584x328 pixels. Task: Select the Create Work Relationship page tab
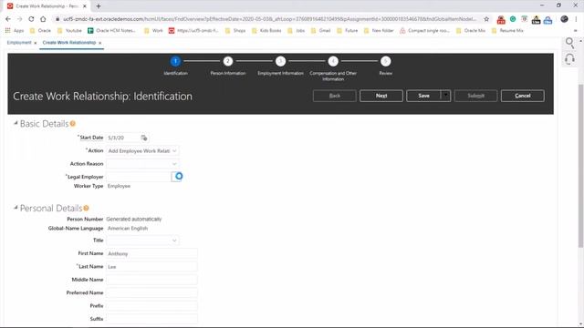coord(69,43)
